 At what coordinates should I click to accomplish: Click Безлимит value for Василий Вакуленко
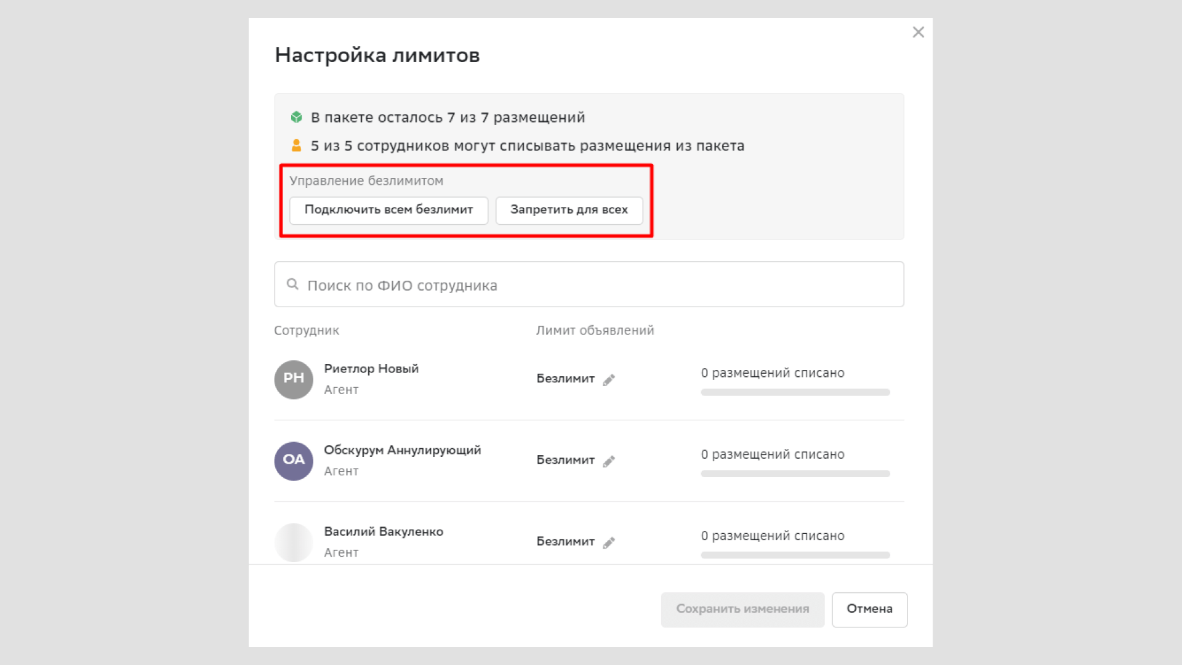pyautogui.click(x=565, y=541)
